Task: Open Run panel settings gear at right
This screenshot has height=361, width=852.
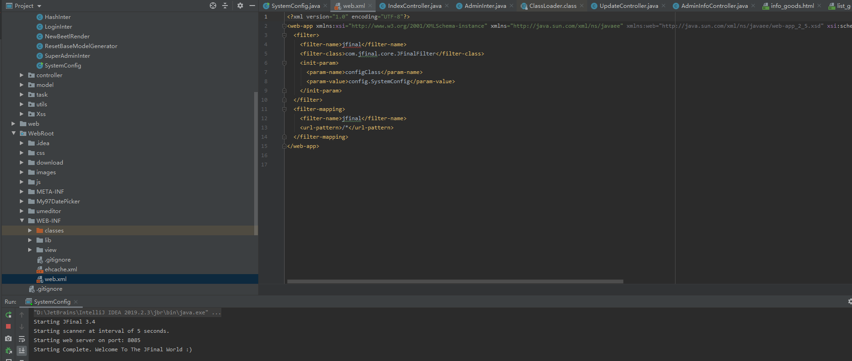Action: point(849,301)
